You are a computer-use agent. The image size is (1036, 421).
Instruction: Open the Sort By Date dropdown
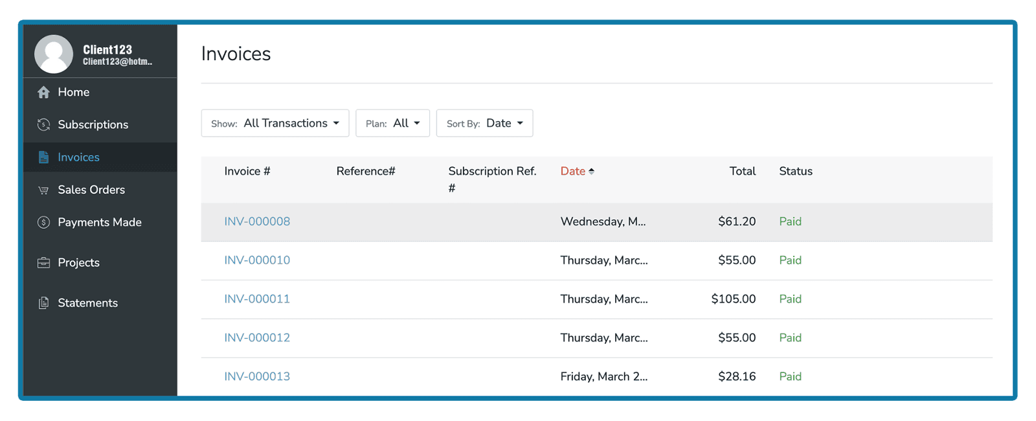[x=484, y=123]
